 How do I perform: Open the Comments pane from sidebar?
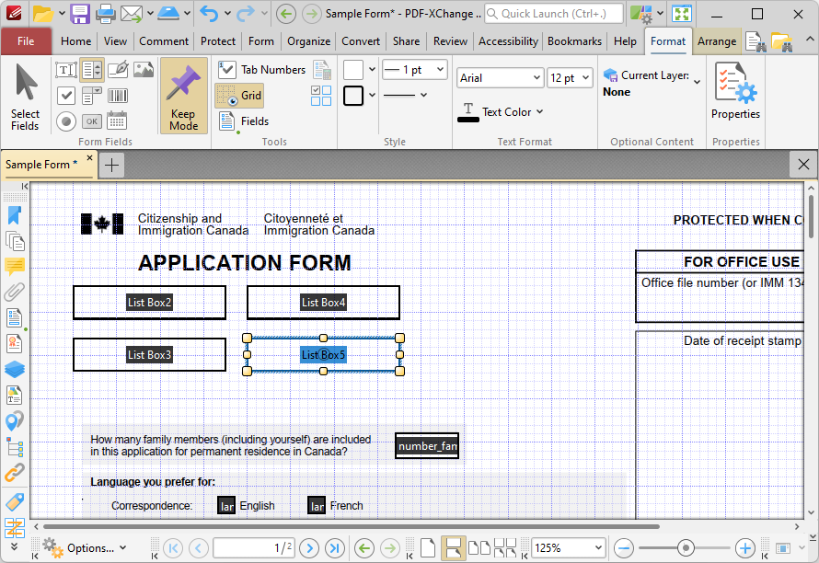(x=15, y=267)
